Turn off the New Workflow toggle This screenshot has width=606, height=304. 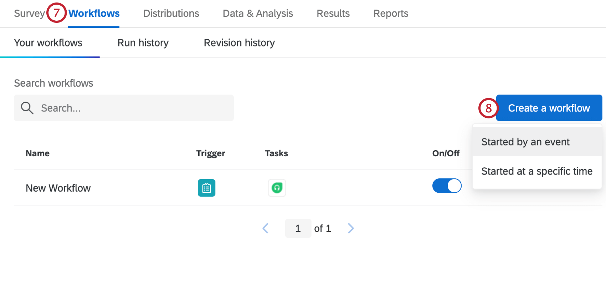tap(447, 186)
